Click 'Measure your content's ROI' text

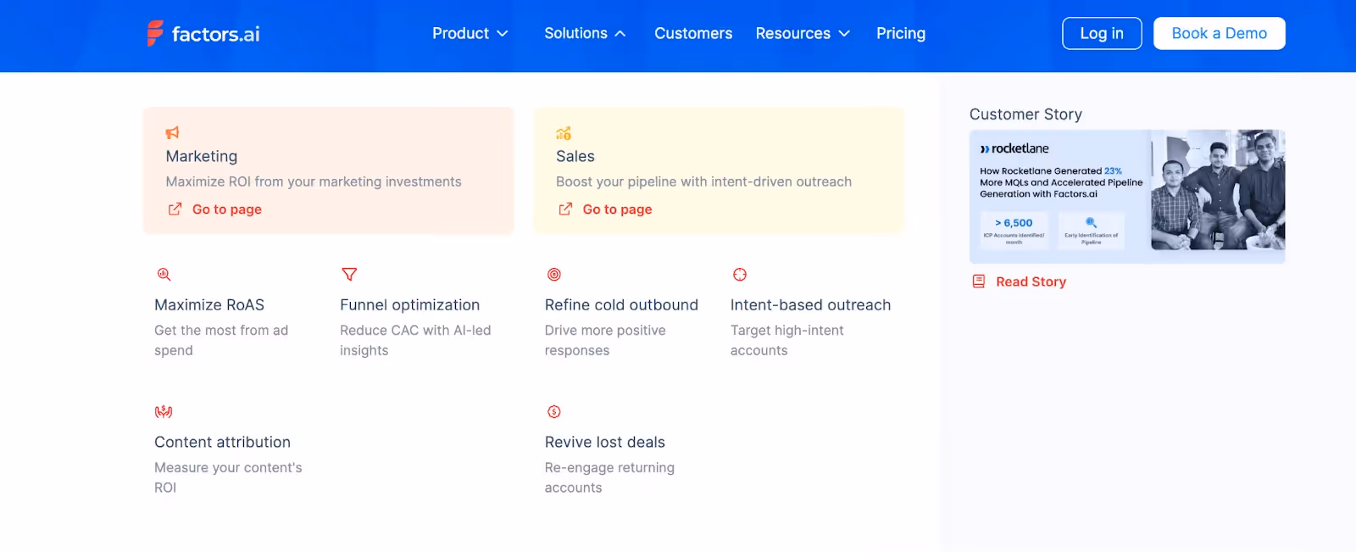point(228,477)
